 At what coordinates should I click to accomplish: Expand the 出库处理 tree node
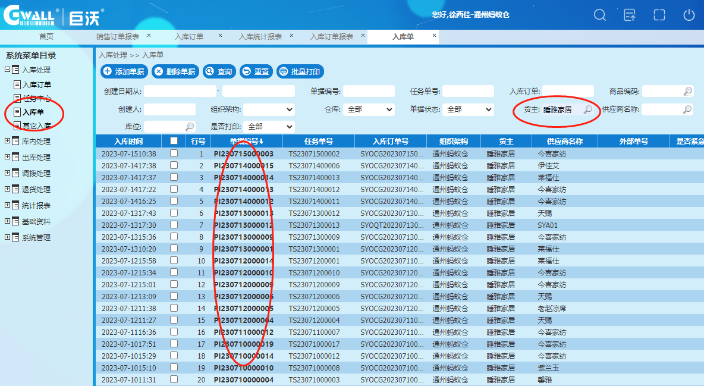(8, 158)
